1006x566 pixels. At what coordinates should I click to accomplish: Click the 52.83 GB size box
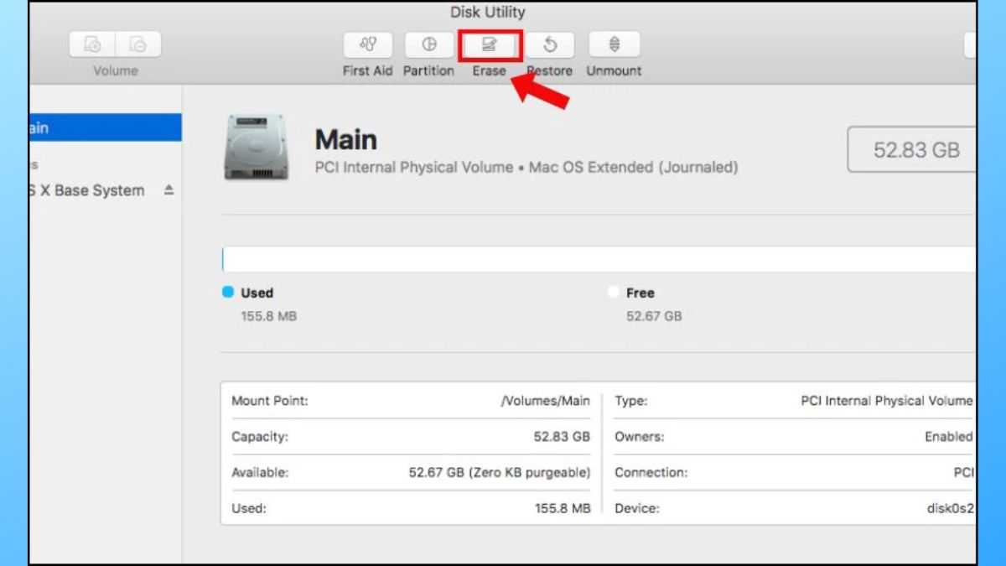pos(912,150)
